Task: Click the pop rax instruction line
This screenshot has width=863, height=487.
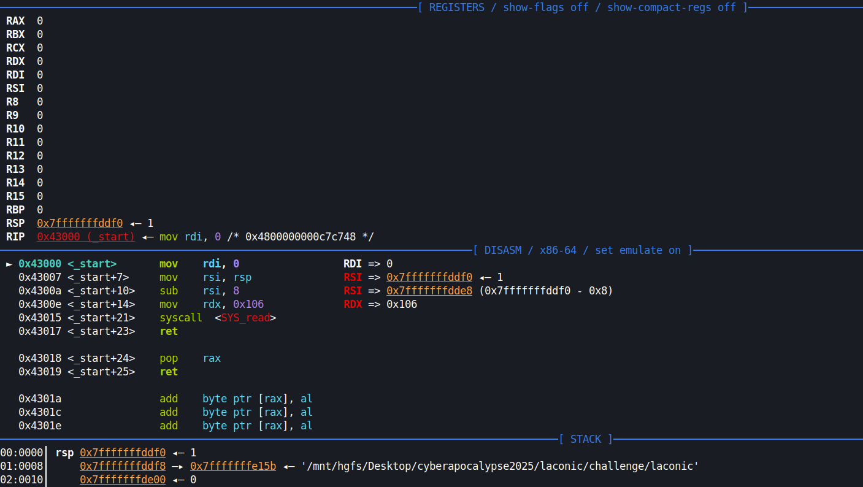Action: tap(190, 358)
